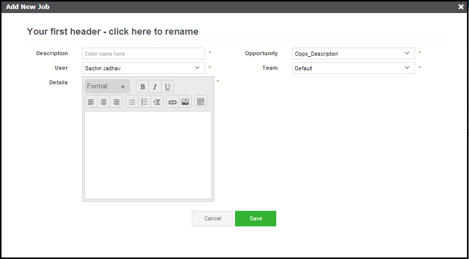
Task: Align text left in the editor
Action: pos(91,102)
